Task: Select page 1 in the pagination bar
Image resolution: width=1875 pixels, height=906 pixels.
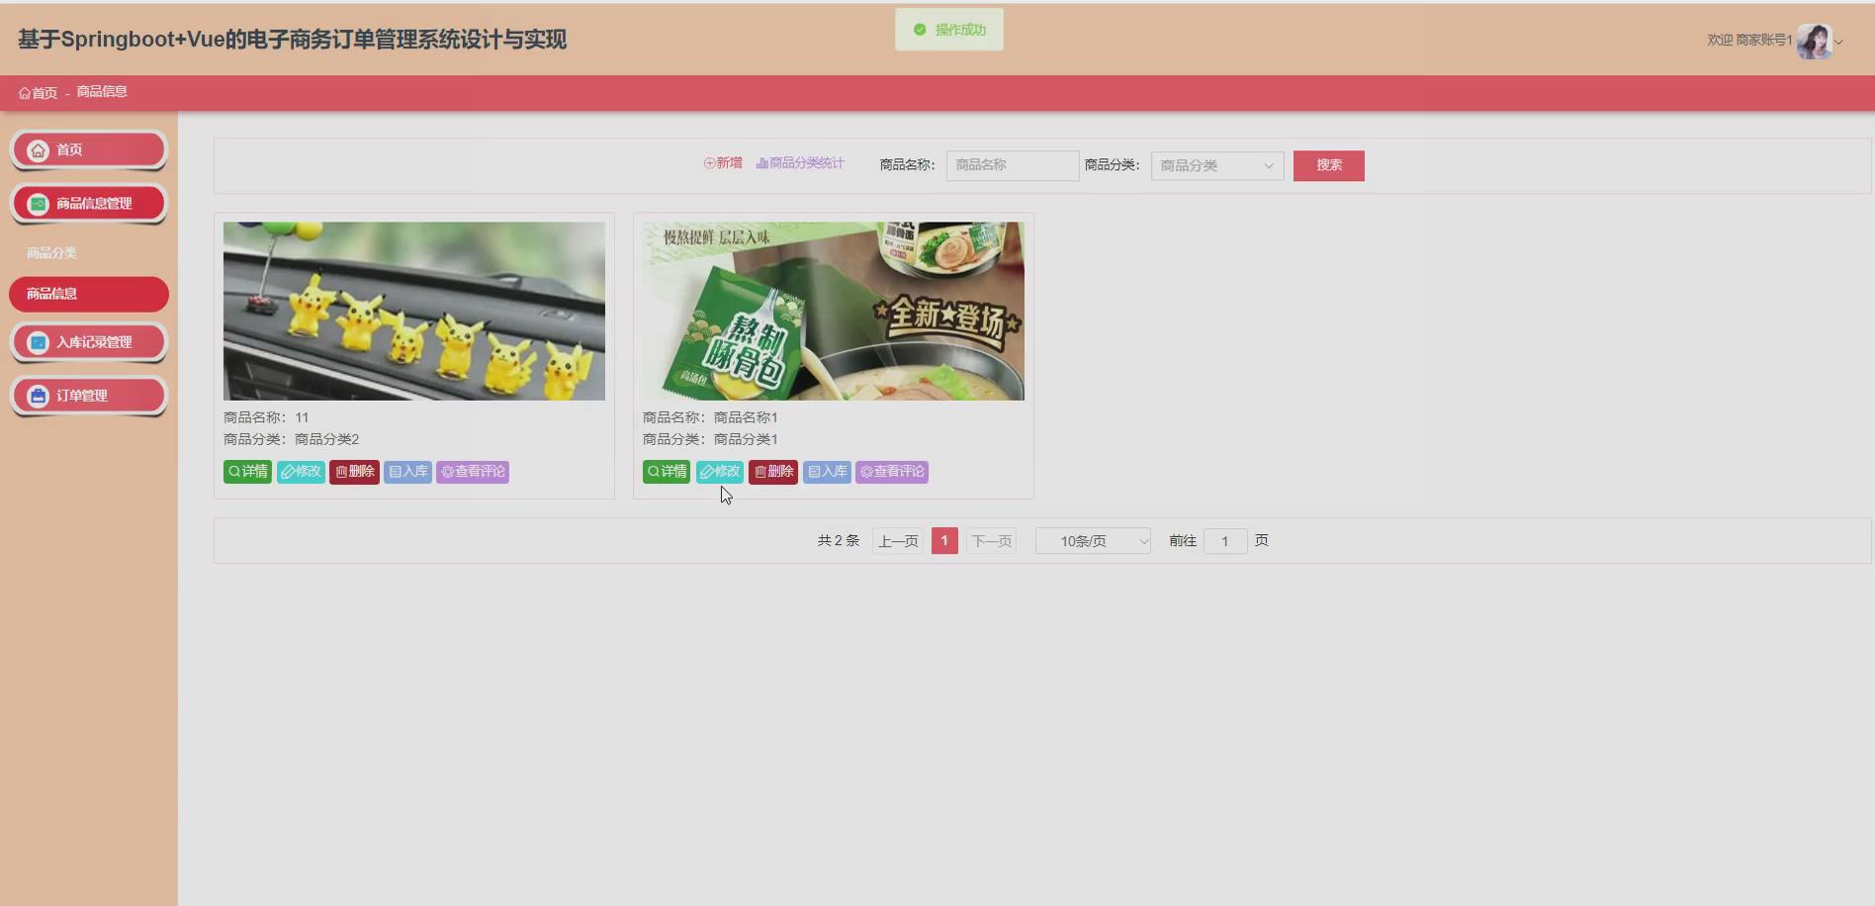Action: [943, 540]
